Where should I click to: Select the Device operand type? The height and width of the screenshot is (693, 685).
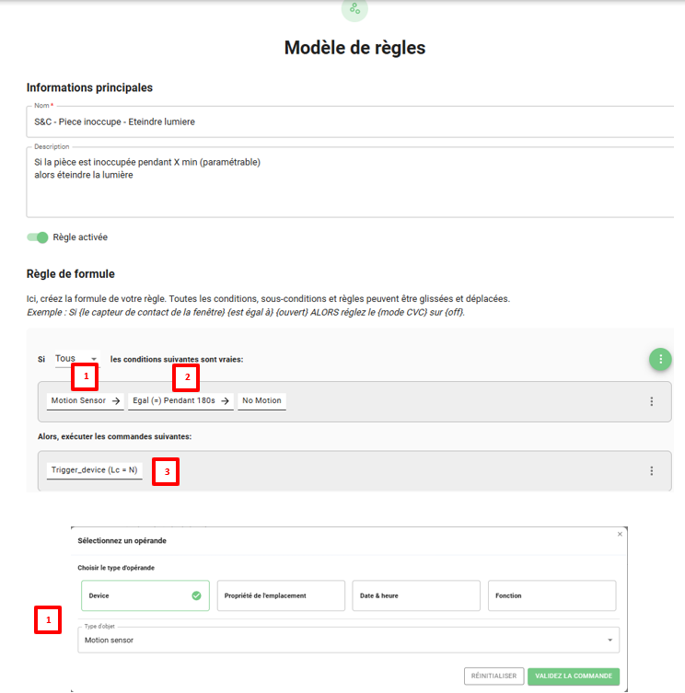click(145, 595)
